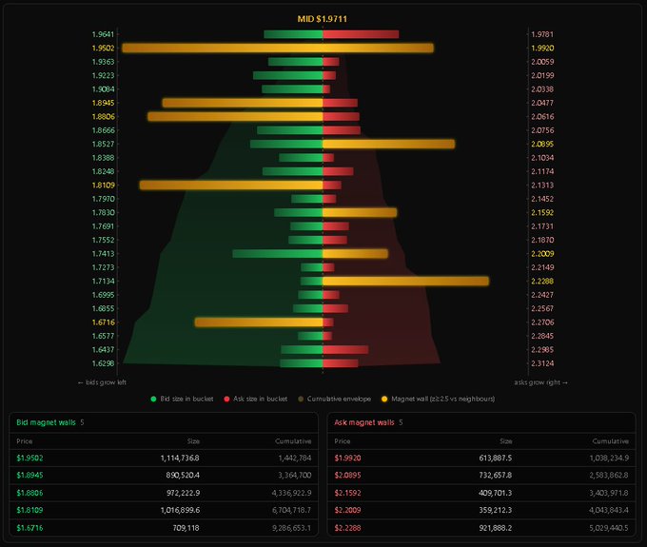Click the 2.2009 ask axis label

point(542,254)
